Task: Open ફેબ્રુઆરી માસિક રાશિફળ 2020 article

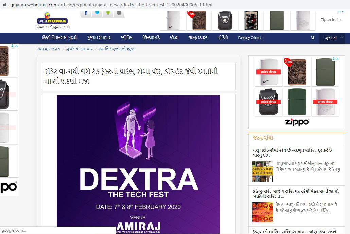Action: pyautogui.click(x=294, y=232)
